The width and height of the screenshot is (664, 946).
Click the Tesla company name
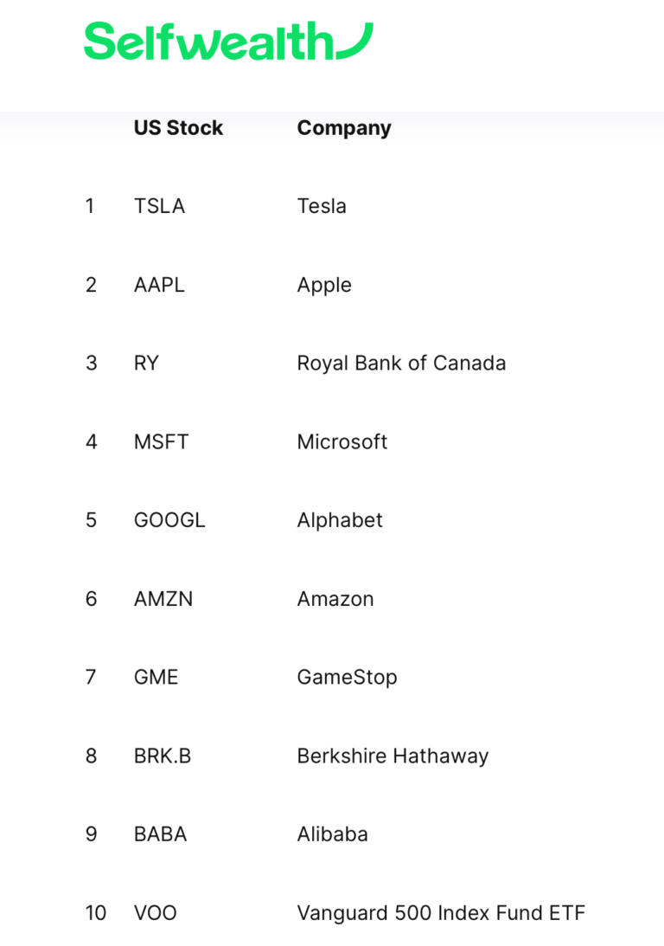tap(322, 206)
